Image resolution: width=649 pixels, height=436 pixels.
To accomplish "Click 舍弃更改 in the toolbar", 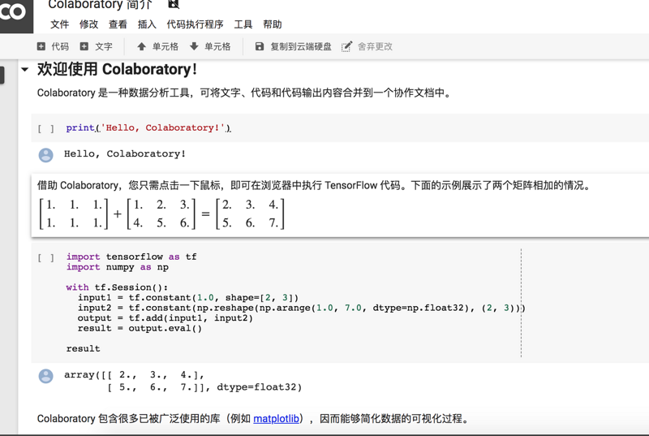I will pos(367,46).
